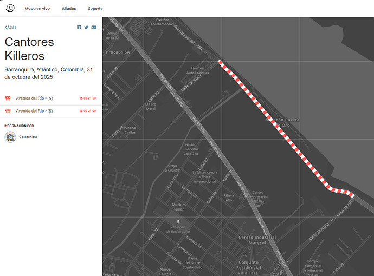Open Soporte menu item
This screenshot has height=276, width=374.
pos(95,9)
